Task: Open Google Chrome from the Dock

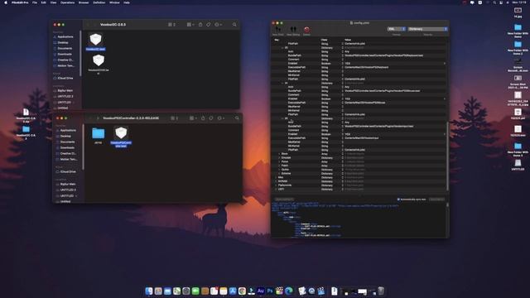Action: [242, 291]
